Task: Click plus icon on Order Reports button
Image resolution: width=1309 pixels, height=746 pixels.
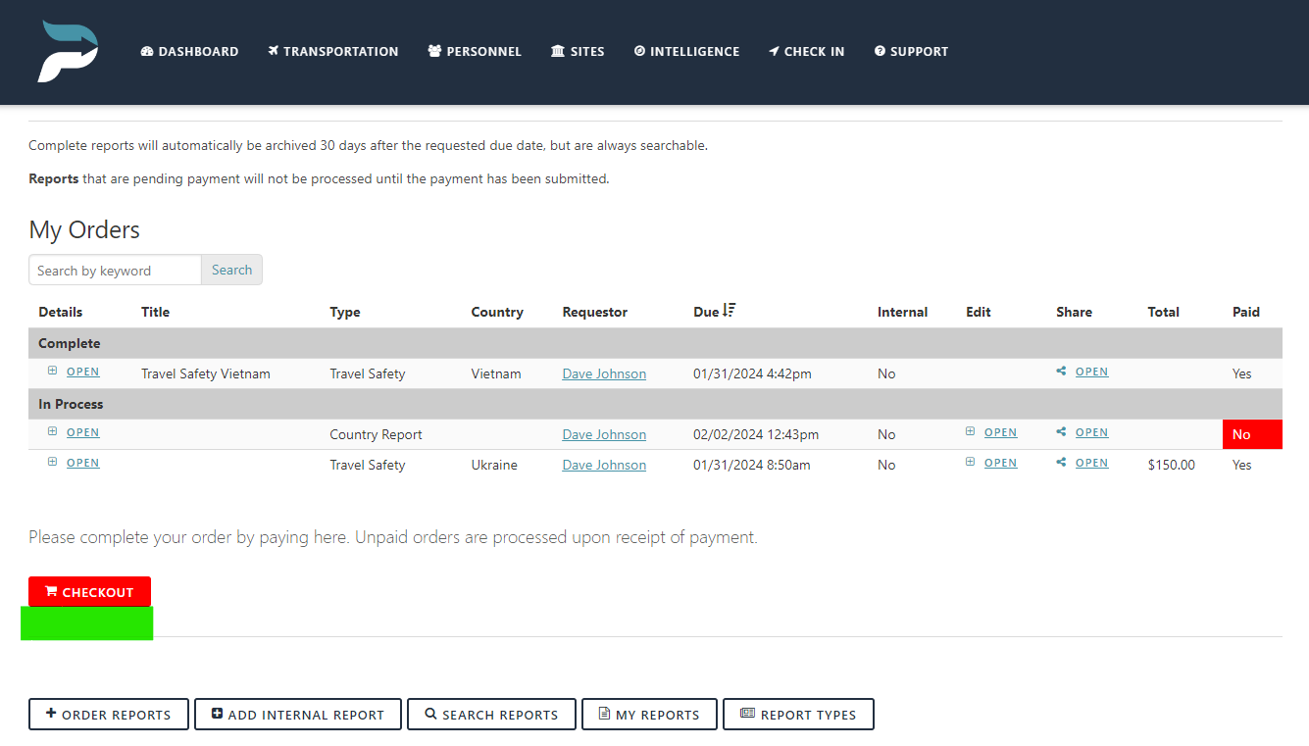Action: point(51,714)
